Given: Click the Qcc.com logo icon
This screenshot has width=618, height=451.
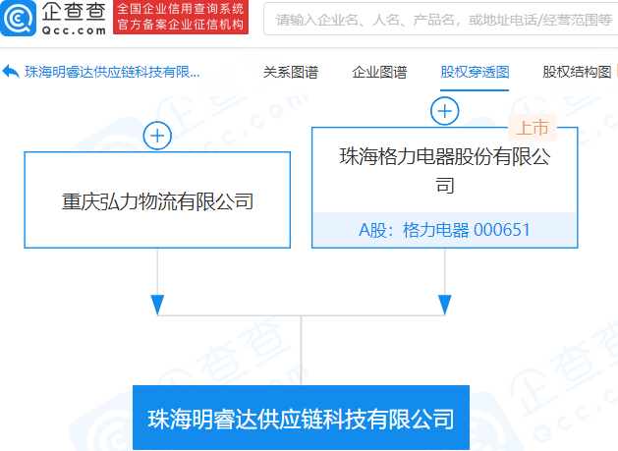Looking at the screenshot, I should [18, 18].
